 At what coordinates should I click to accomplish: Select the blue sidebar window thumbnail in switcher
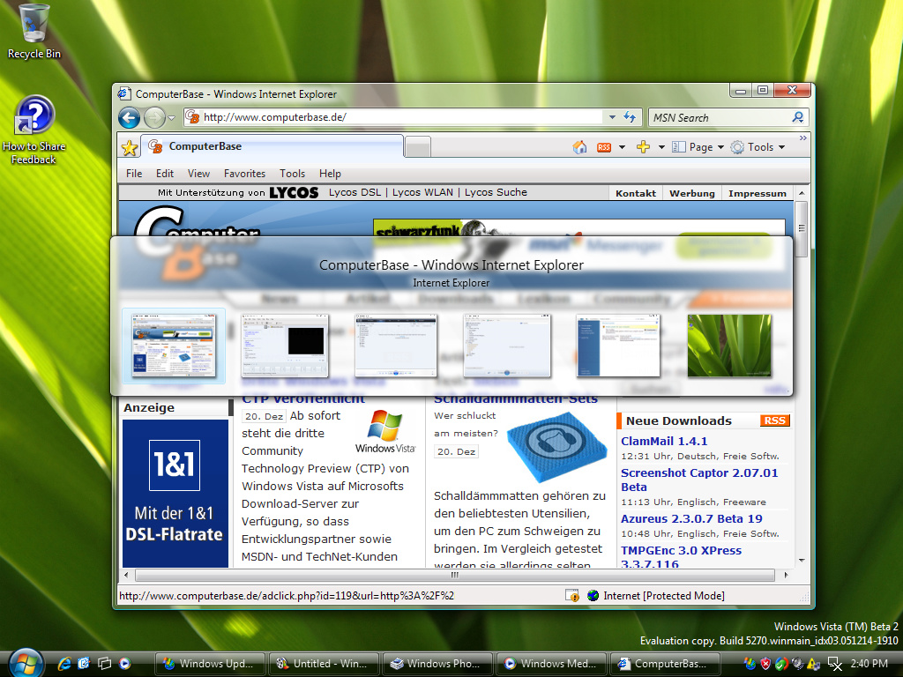(x=618, y=346)
